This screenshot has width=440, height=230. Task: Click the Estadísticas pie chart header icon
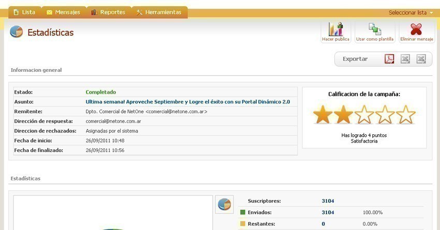(16, 32)
